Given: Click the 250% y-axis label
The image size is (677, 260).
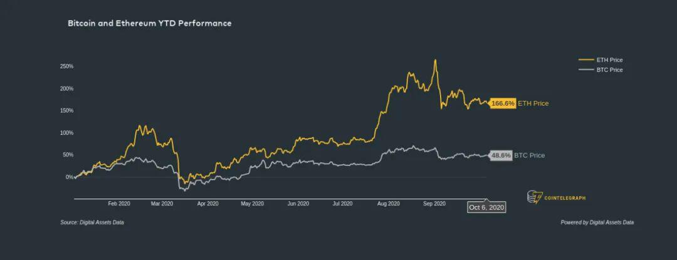Looking at the screenshot, I should [67, 66].
